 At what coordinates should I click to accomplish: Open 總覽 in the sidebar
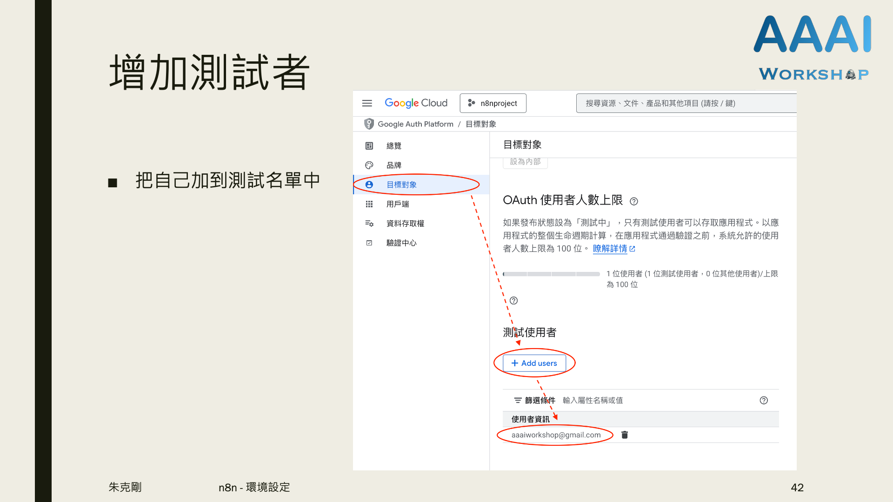click(x=393, y=146)
